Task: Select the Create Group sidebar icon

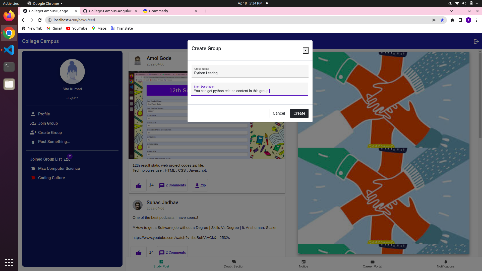Action: click(x=33, y=132)
